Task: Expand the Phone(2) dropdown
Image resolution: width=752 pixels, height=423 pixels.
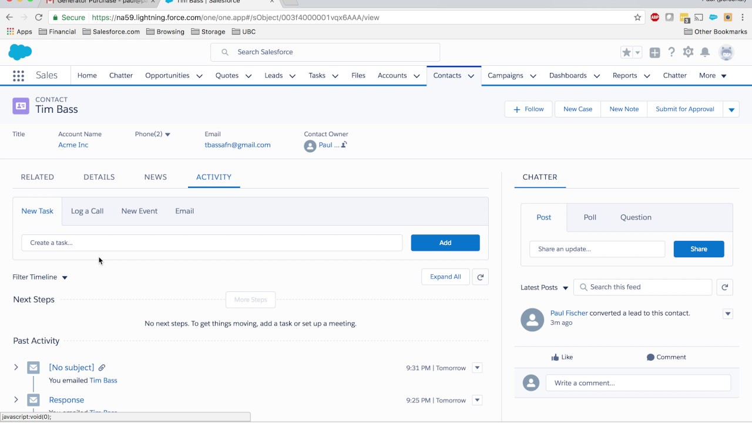Action: tap(167, 135)
